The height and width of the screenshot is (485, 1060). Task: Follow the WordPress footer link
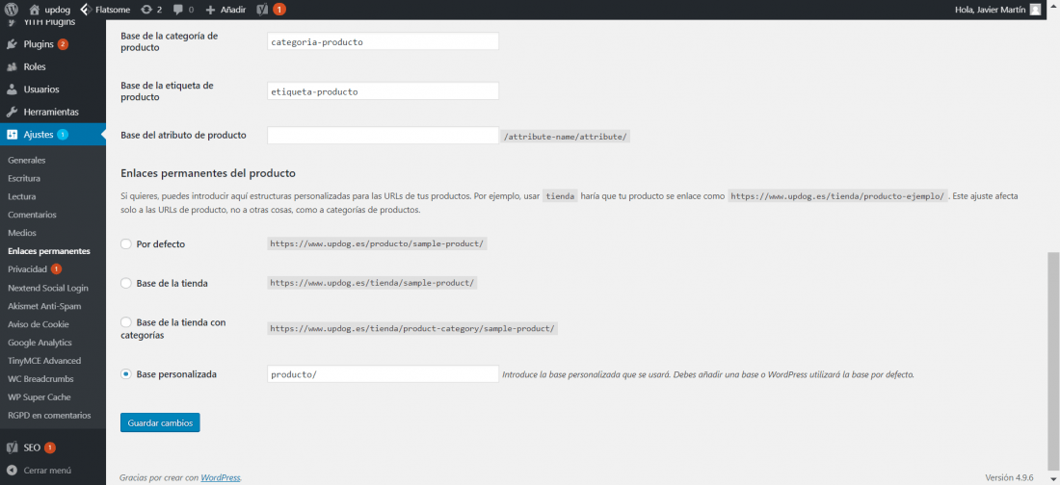pyautogui.click(x=221, y=477)
